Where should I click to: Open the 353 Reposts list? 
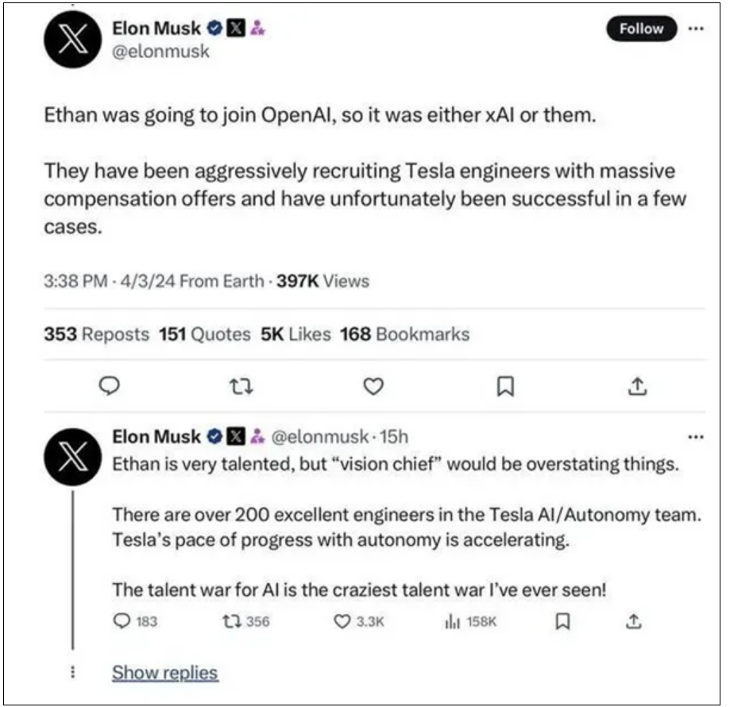[x=97, y=334]
